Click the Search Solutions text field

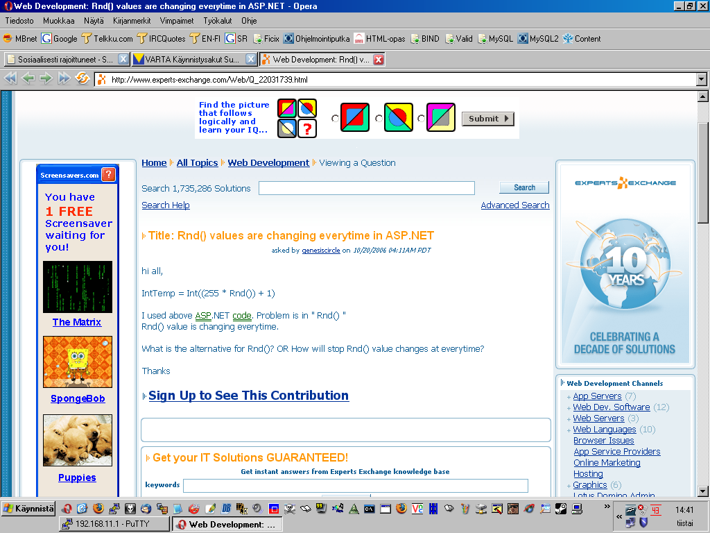click(366, 188)
